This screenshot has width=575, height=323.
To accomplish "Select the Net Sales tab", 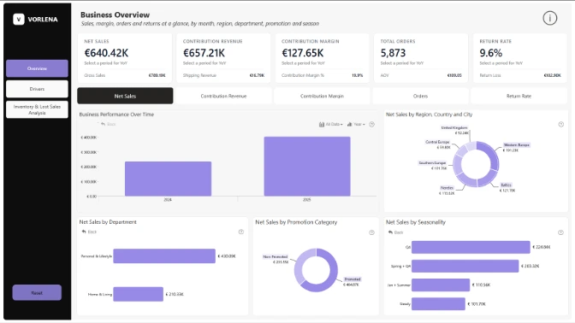I will [x=125, y=96].
